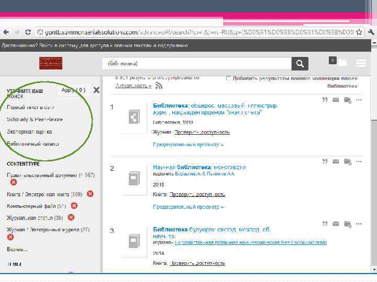
Task: Click the saved items counter badge
Action: [x=332, y=61]
